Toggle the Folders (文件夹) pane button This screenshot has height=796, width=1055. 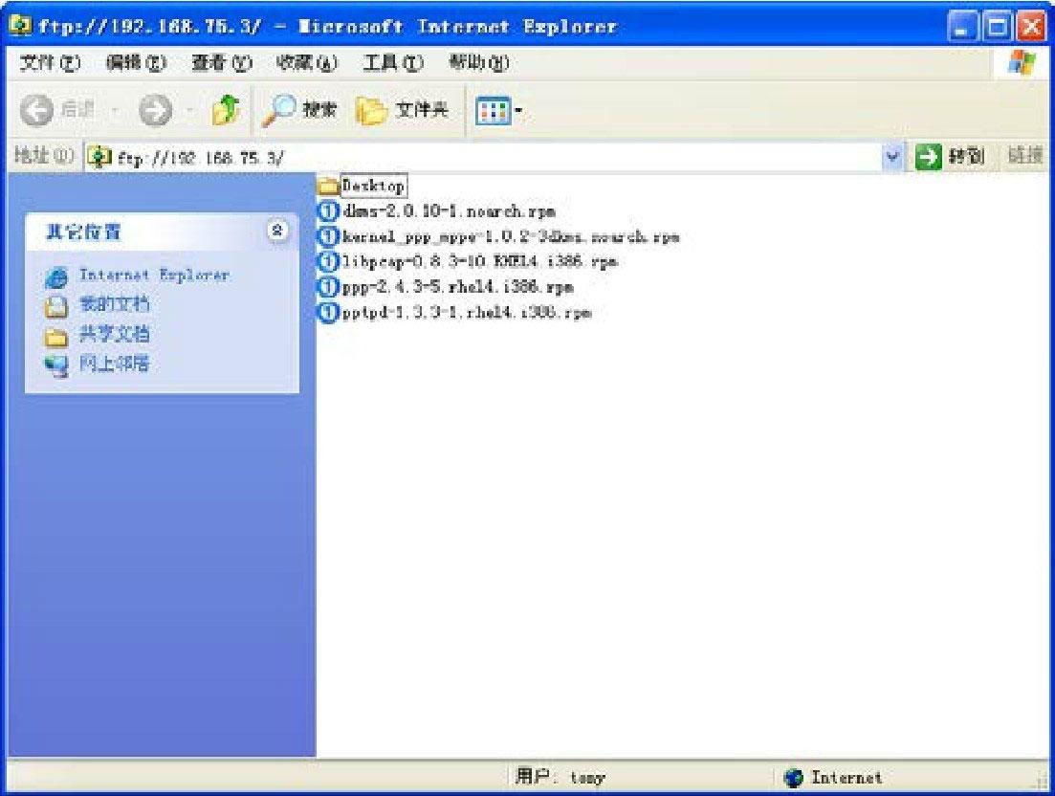(402, 110)
